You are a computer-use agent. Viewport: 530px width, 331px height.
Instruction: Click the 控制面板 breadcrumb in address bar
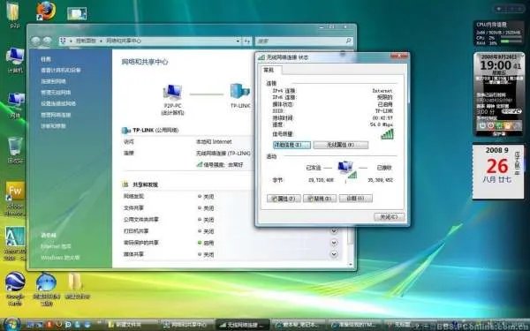point(86,41)
